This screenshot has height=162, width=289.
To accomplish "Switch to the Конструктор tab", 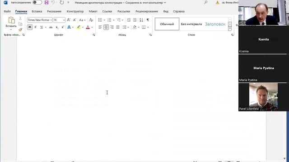I will pyautogui.click(x=75, y=11).
